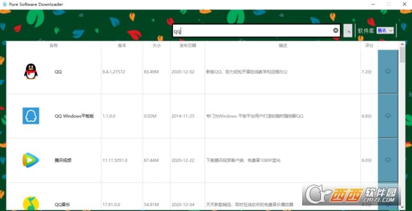412x211 pixels.
Task: Click version 9.4.1.27572
Action: 114,72
